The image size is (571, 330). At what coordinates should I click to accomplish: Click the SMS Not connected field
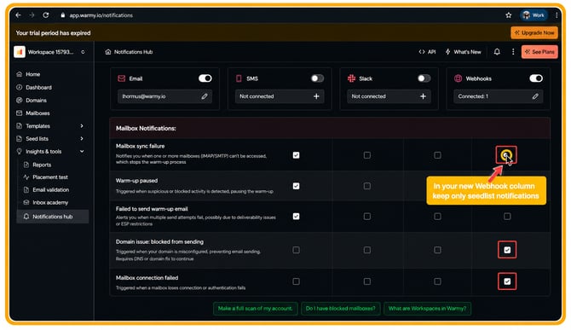pyautogui.click(x=280, y=96)
